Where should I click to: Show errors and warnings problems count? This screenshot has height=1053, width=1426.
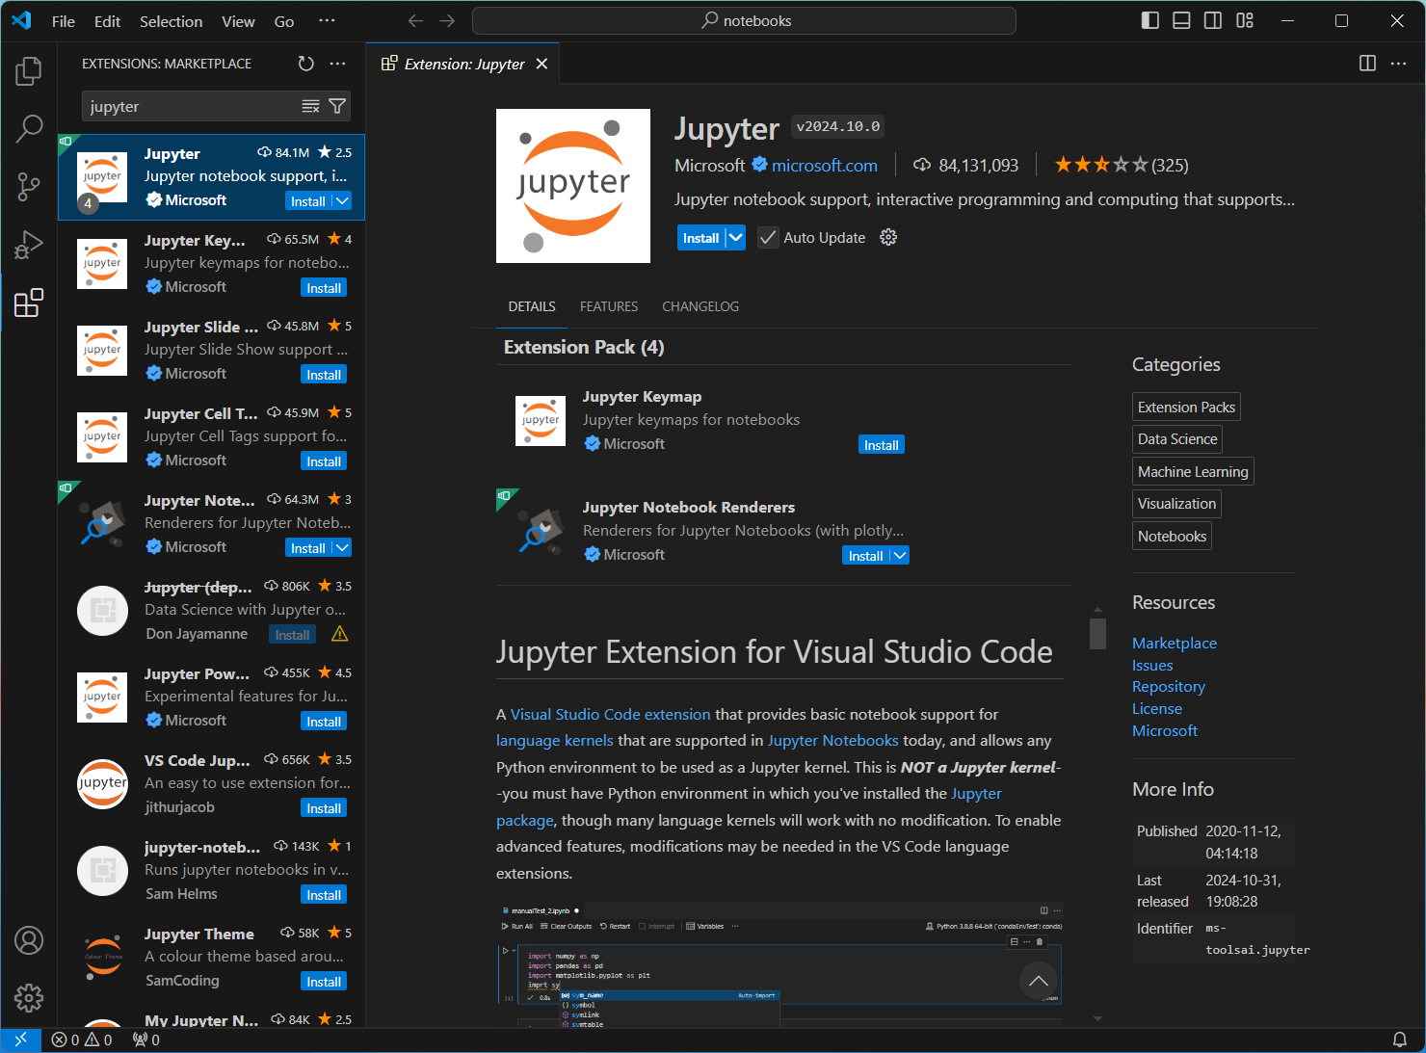(x=82, y=1040)
